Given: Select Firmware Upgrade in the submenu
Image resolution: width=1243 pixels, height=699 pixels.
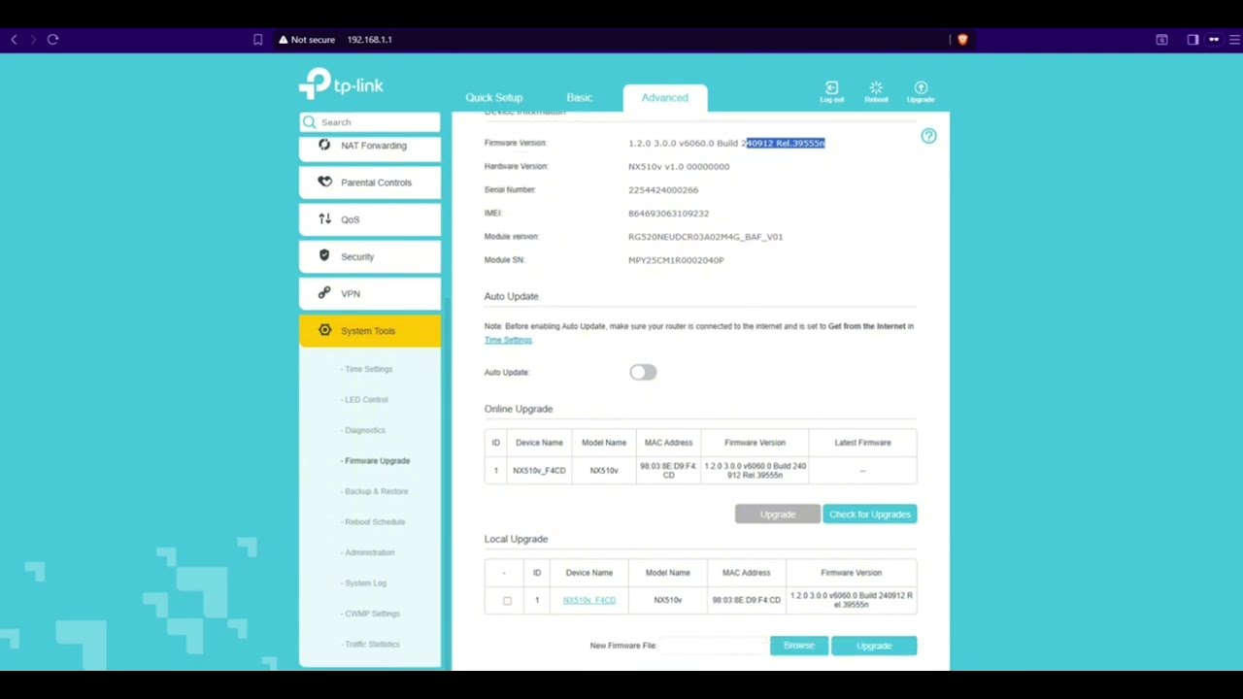Looking at the screenshot, I should 376,461.
